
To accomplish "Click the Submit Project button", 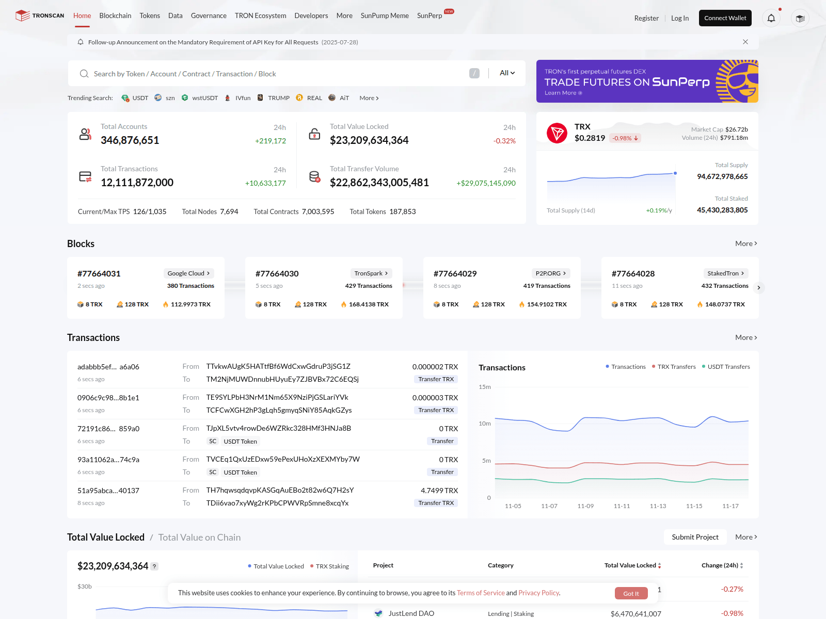I will (695, 537).
